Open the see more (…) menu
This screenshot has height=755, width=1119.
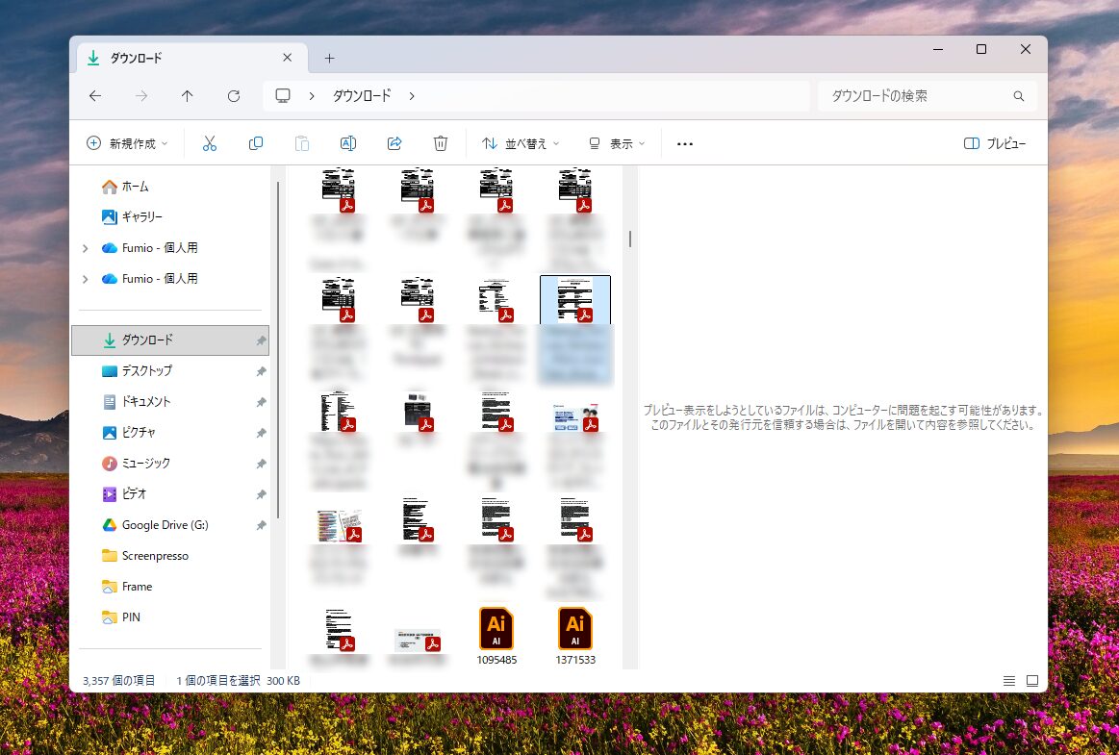click(685, 143)
